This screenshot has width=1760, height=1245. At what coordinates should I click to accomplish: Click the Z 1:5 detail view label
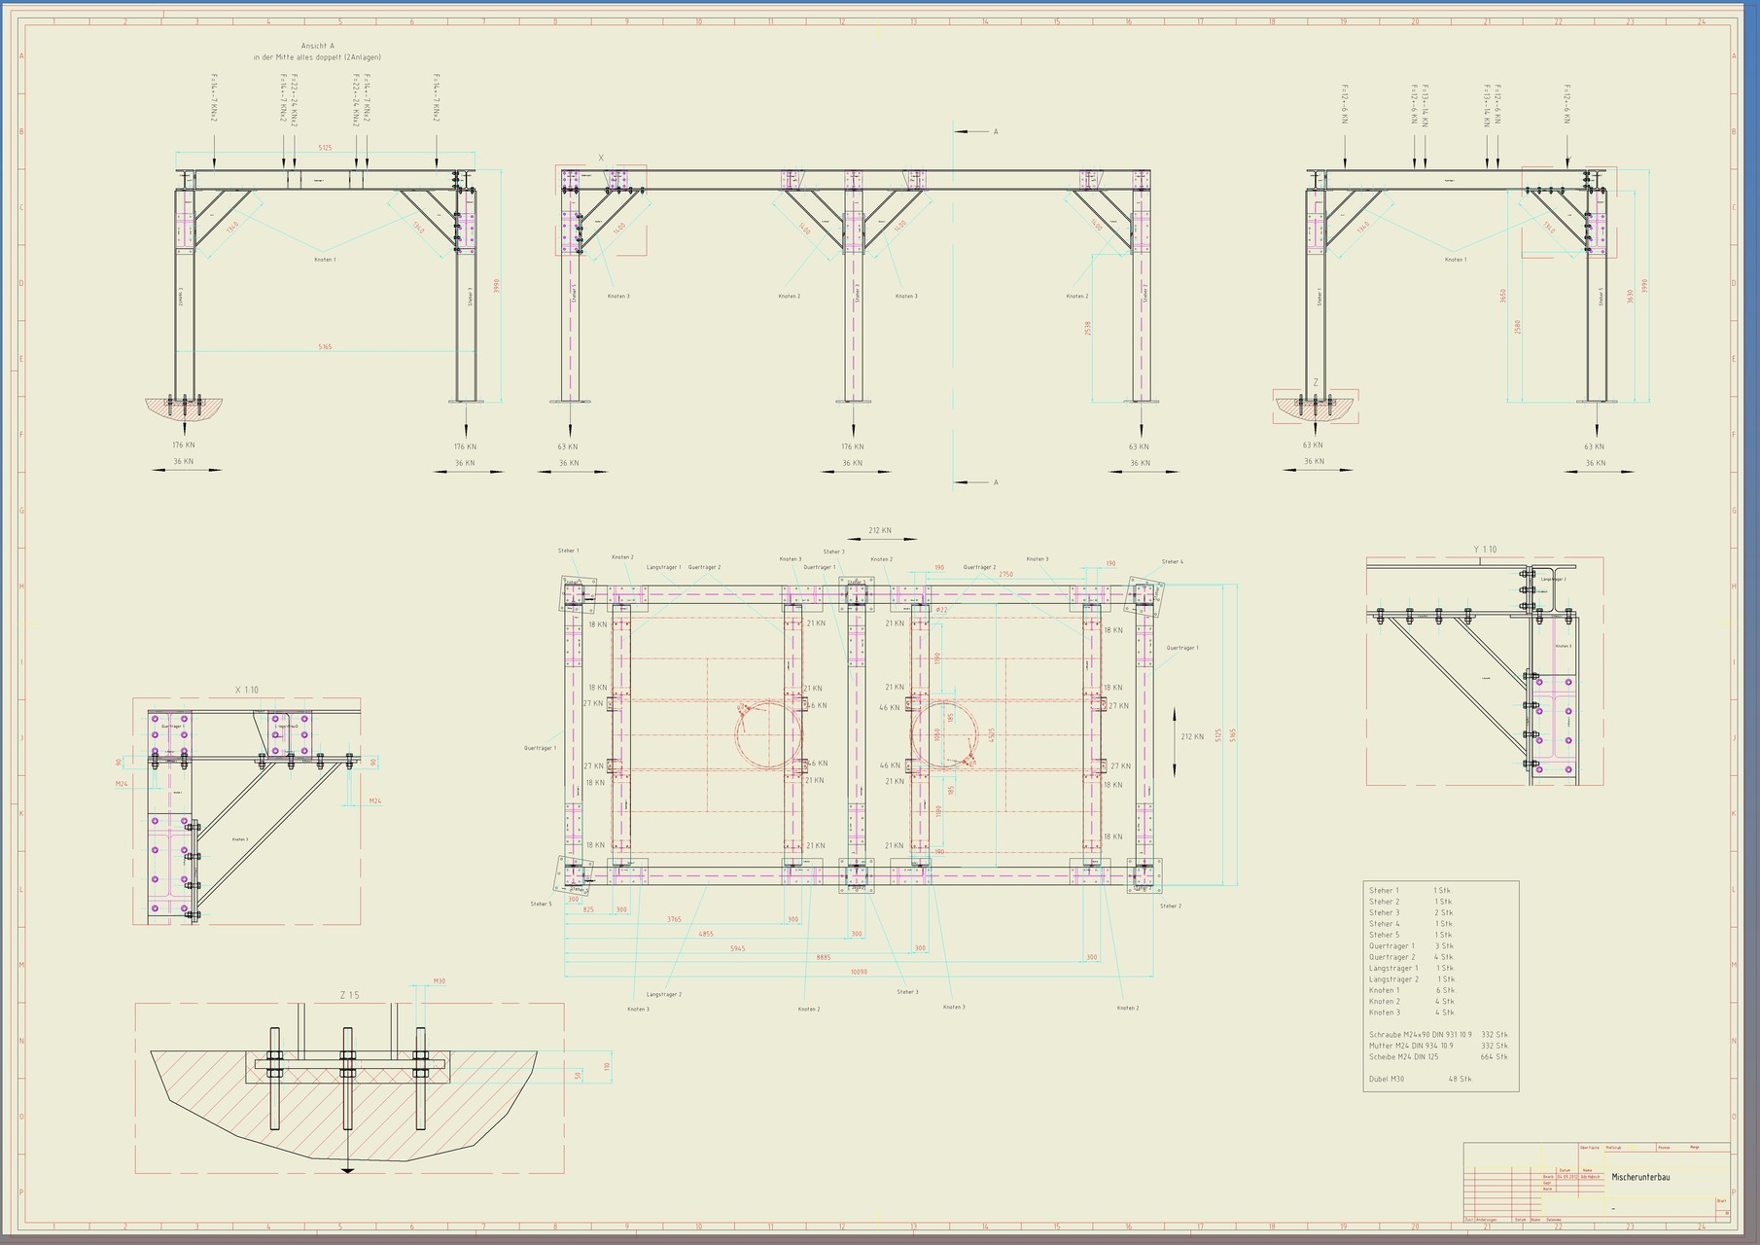[349, 995]
